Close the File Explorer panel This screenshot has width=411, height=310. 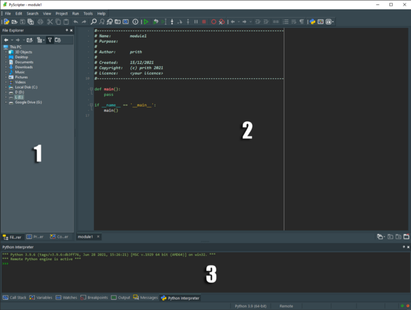click(x=71, y=30)
